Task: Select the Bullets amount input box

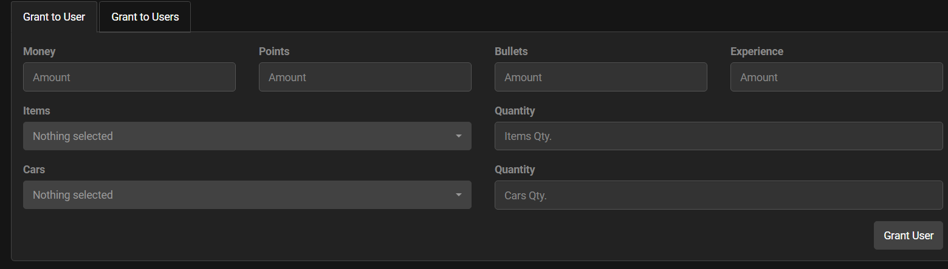Action: [600, 77]
